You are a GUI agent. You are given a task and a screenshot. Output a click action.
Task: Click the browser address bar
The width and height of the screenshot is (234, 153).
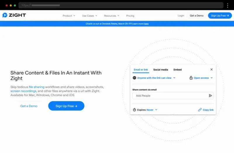[121, 5]
